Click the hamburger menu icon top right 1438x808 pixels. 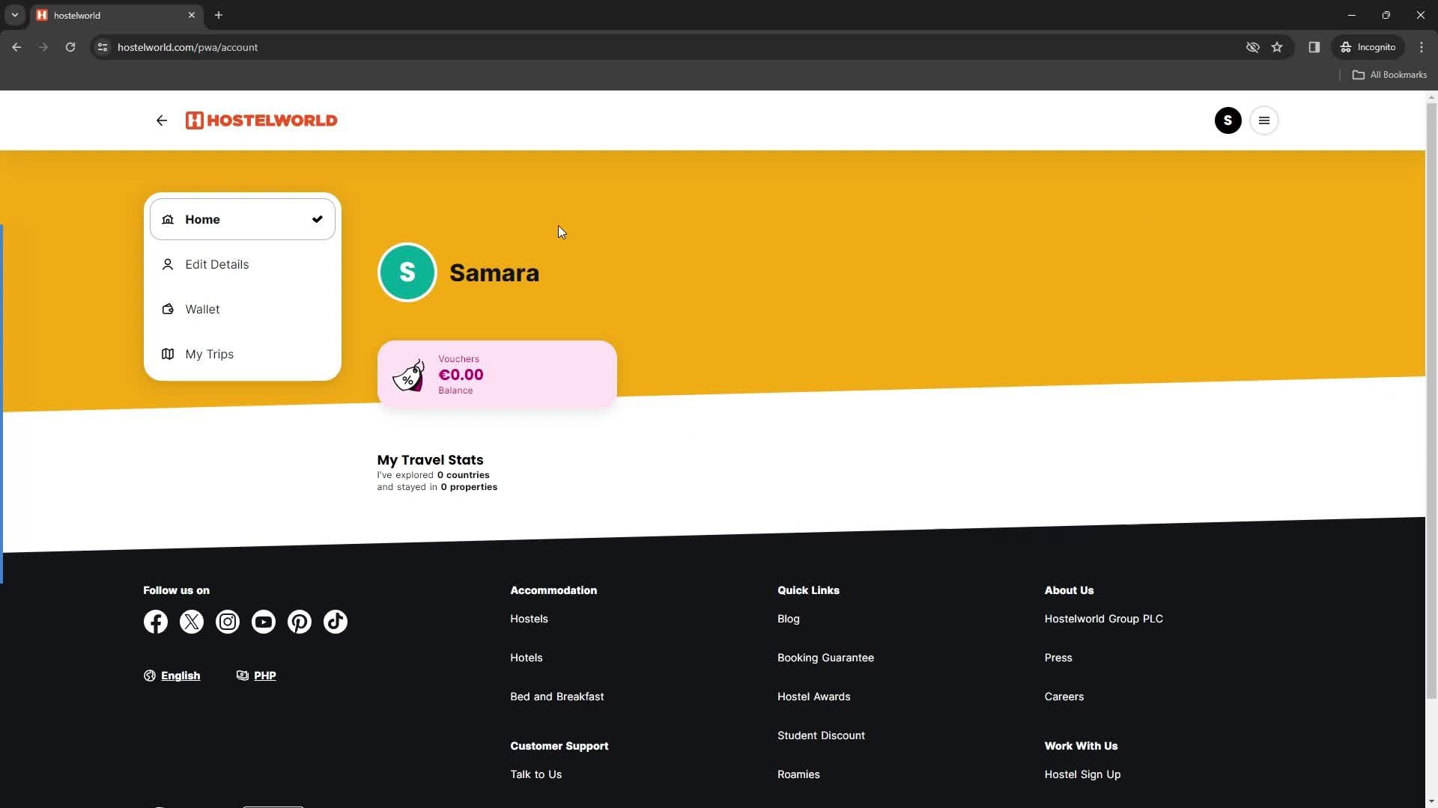pos(1265,120)
